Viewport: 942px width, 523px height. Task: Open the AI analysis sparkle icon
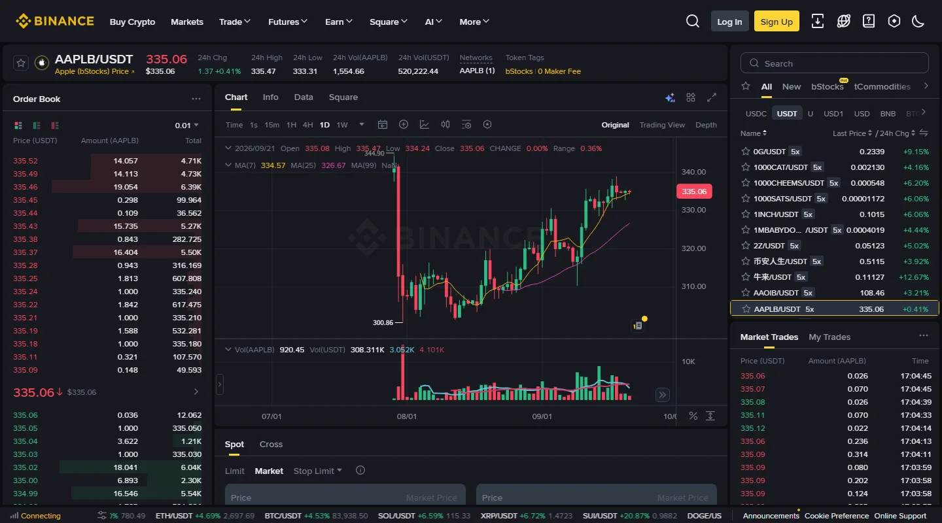670,97
